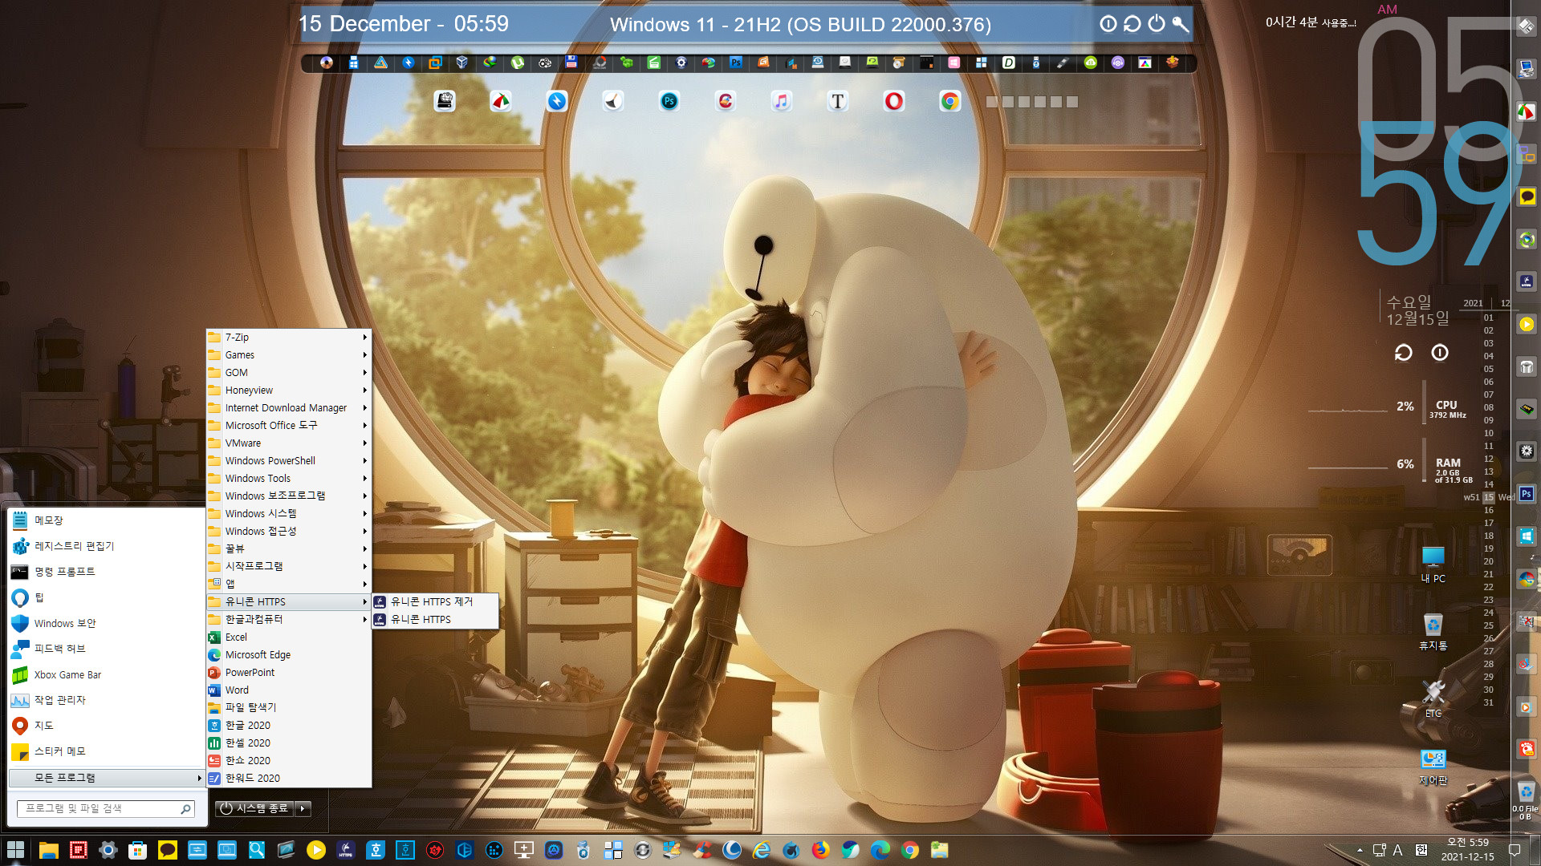Open 스티커 메모 in the start menu
This screenshot has width=1541, height=866.
(106, 751)
